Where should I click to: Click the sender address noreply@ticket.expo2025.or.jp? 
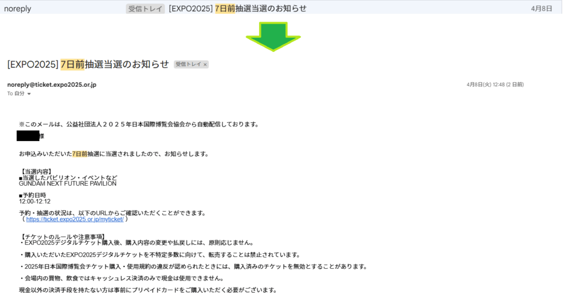coord(52,85)
